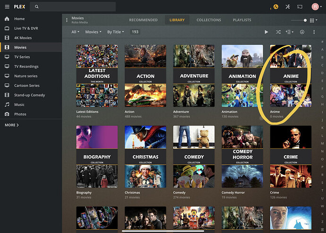The width and height of the screenshot is (326, 233).
Task: Open Movies library options menu dots
Action: coord(67,20)
